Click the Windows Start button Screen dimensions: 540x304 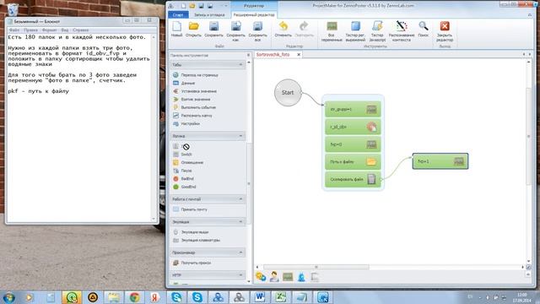(x=9, y=297)
